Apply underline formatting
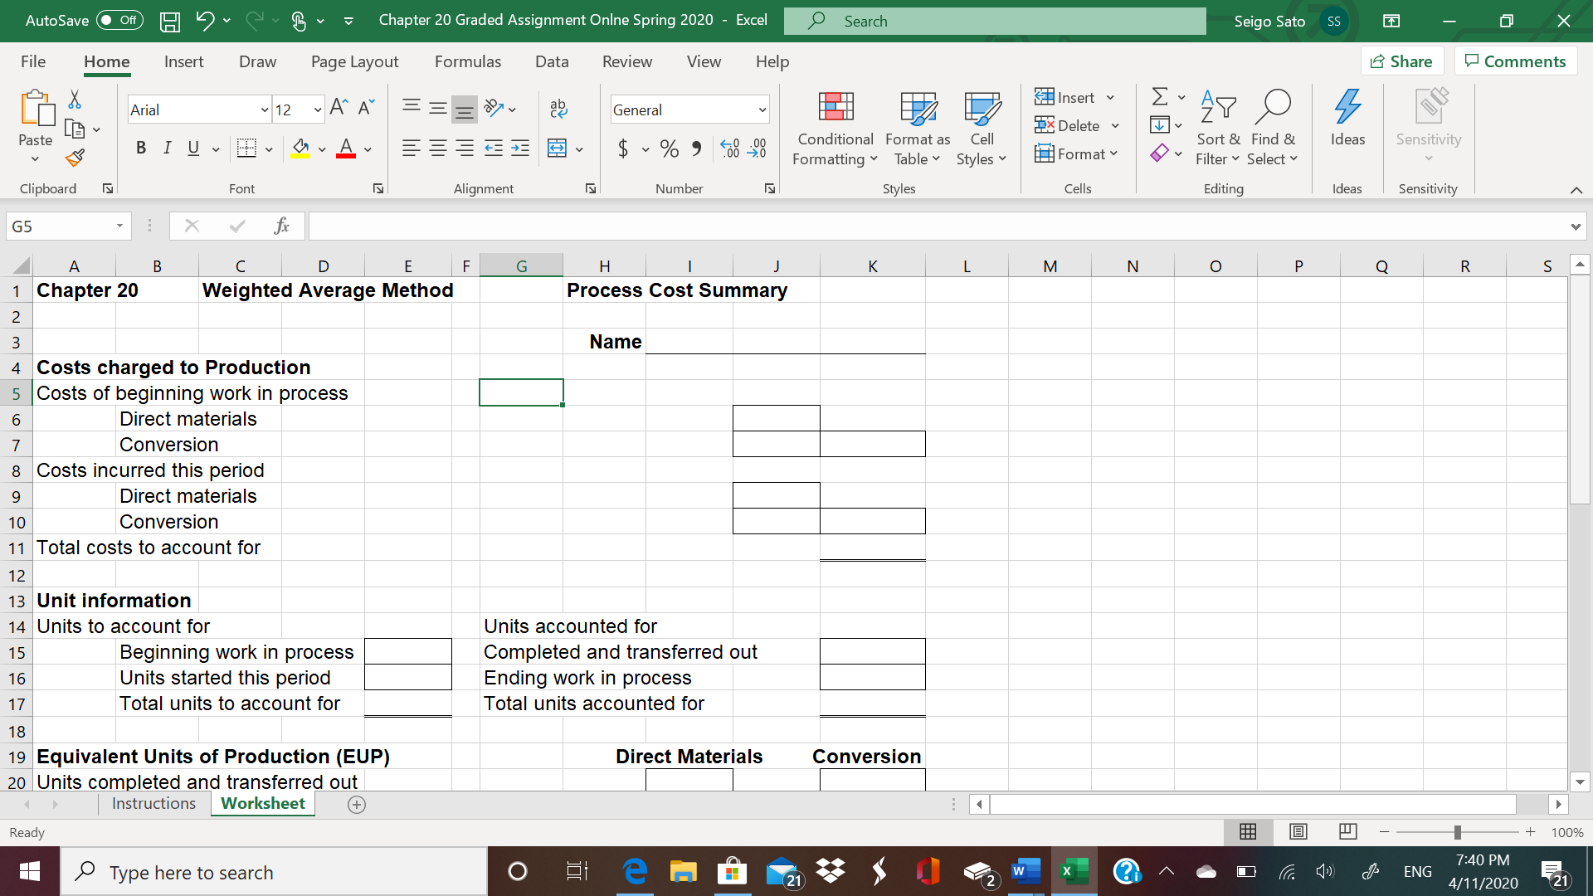 click(192, 148)
